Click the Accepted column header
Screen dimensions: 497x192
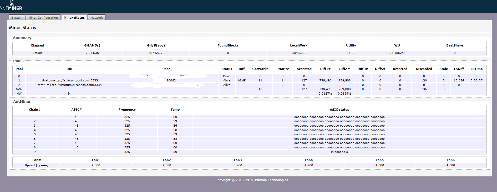[x=304, y=69]
